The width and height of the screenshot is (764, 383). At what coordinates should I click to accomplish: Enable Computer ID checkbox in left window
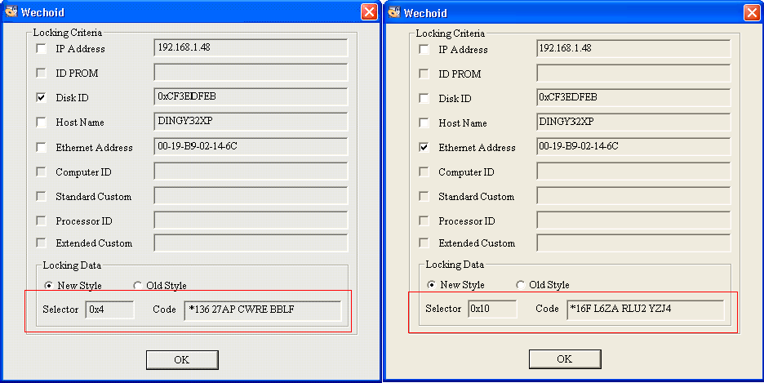[x=42, y=172]
